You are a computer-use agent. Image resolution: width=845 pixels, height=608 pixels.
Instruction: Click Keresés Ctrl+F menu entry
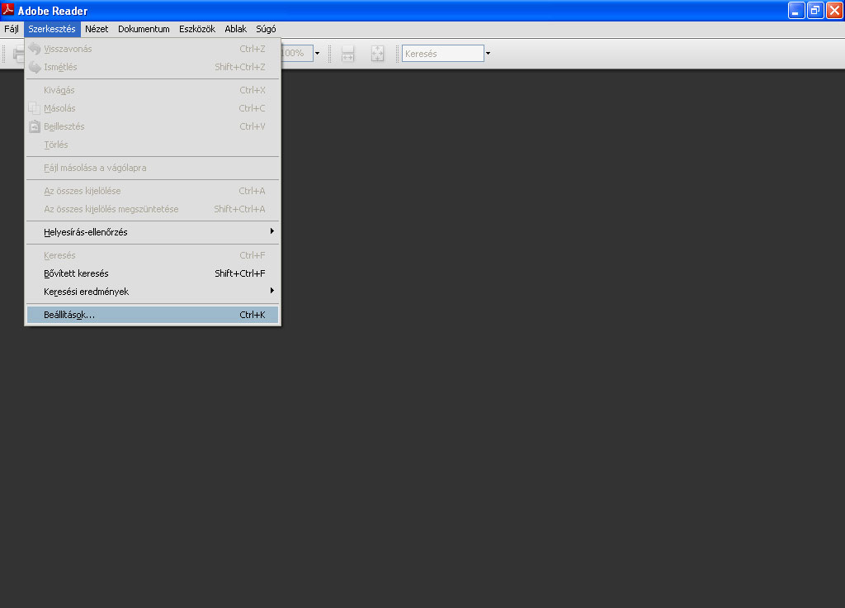pos(153,256)
